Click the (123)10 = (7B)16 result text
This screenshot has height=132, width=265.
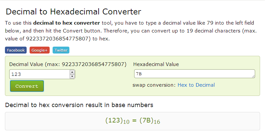coord(132,121)
